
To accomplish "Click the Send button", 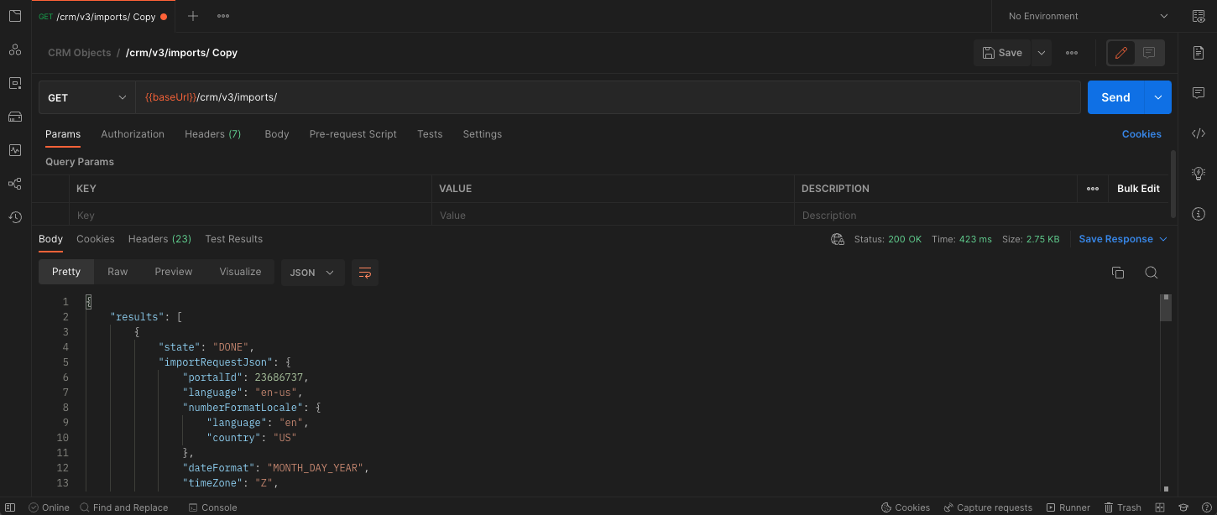I will tap(1115, 96).
